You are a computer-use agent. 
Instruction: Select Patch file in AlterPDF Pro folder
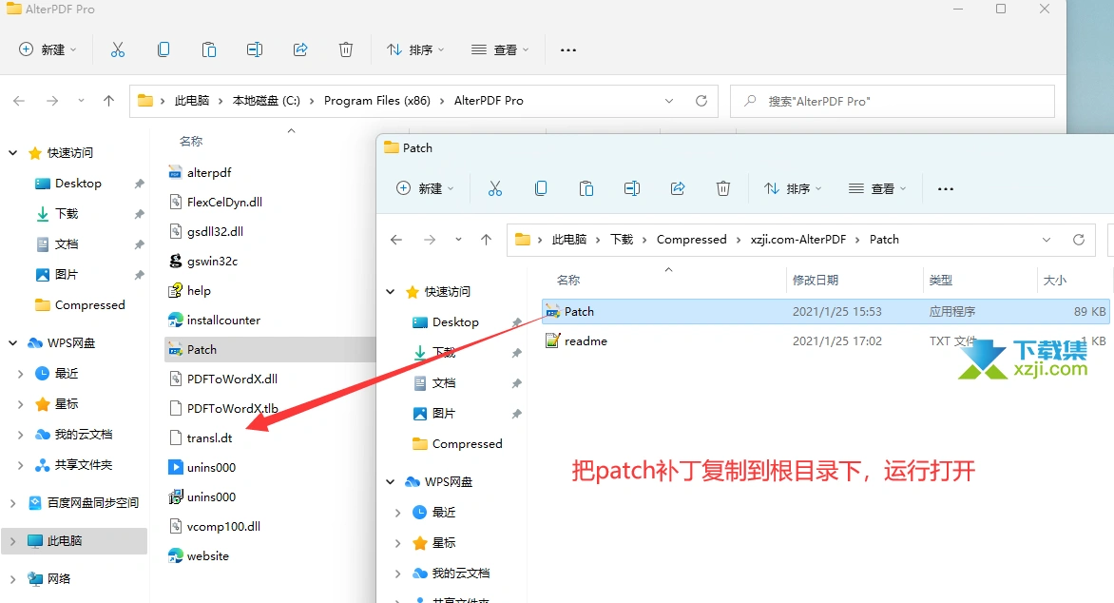pyautogui.click(x=270, y=350)
